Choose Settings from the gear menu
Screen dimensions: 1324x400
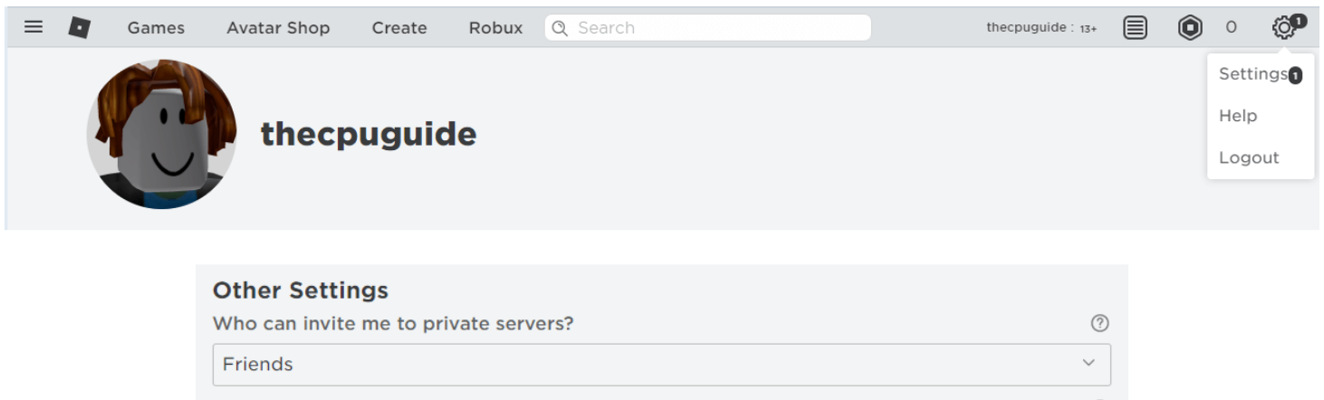1252,74
